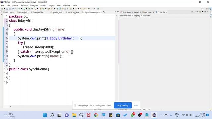Expand the Coverage dropdown arrow
This screenshot has width=212, height=119.
click(32, 9)
